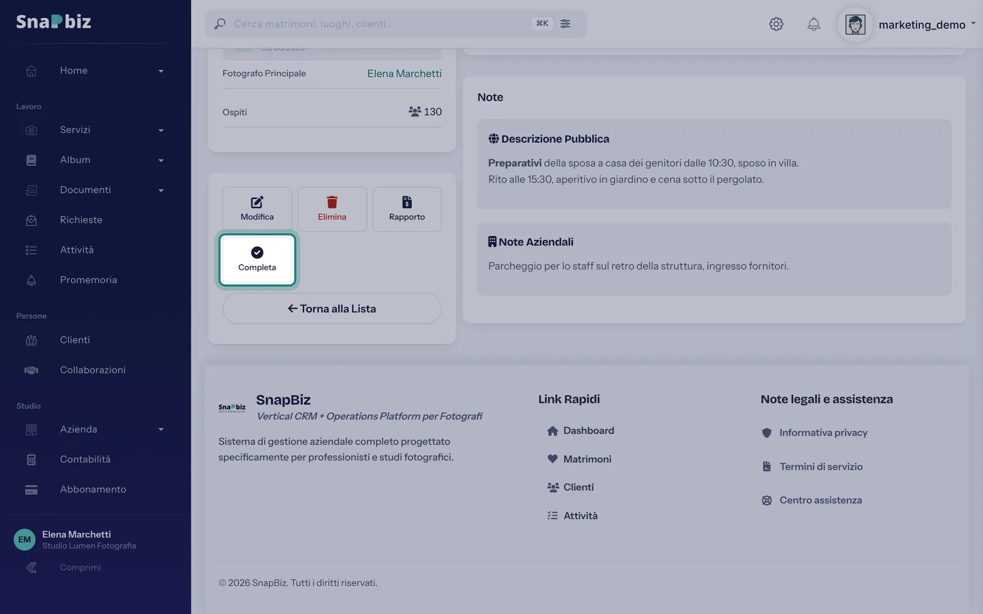
Task: Open Attività in the sidebar menu
Action: pos(77,250)
